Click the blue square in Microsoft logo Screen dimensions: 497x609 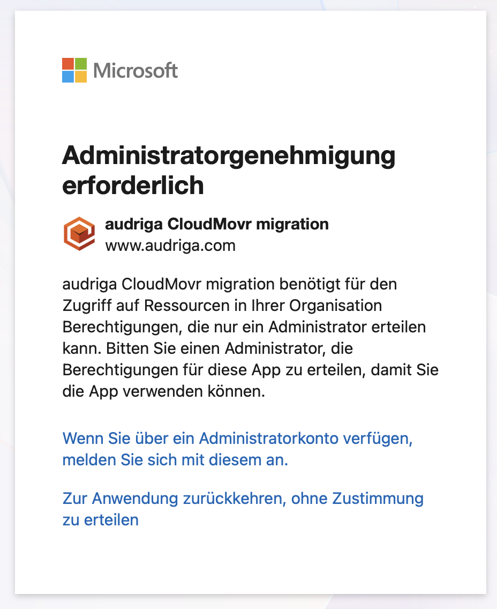[68, 77]
